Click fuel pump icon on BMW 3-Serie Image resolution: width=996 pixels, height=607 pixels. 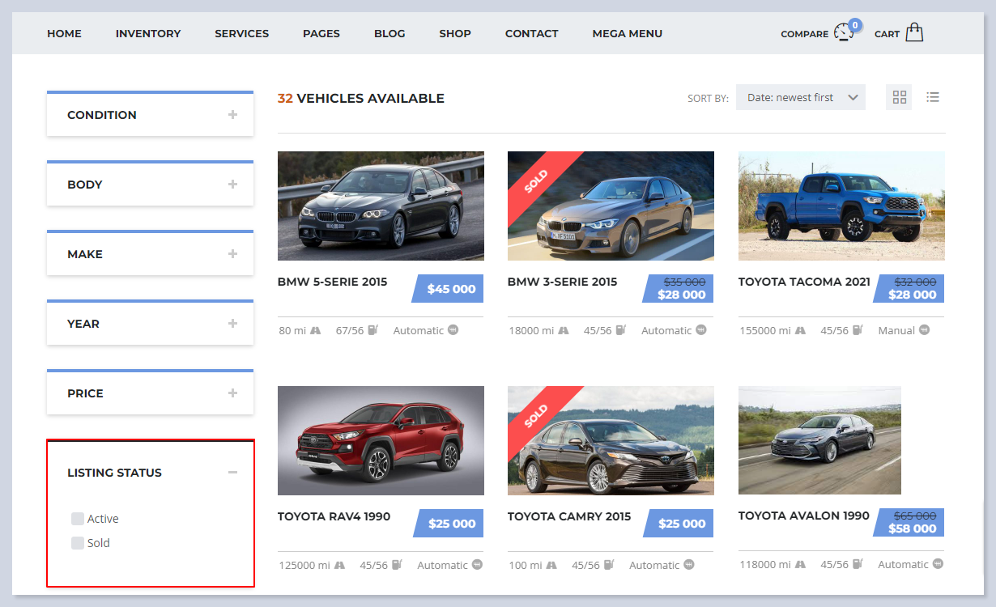620,330
